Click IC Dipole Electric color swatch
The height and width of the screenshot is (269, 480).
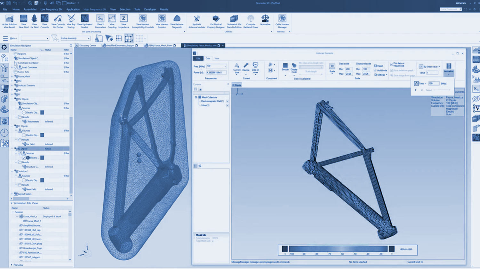(x=42, y=158)
